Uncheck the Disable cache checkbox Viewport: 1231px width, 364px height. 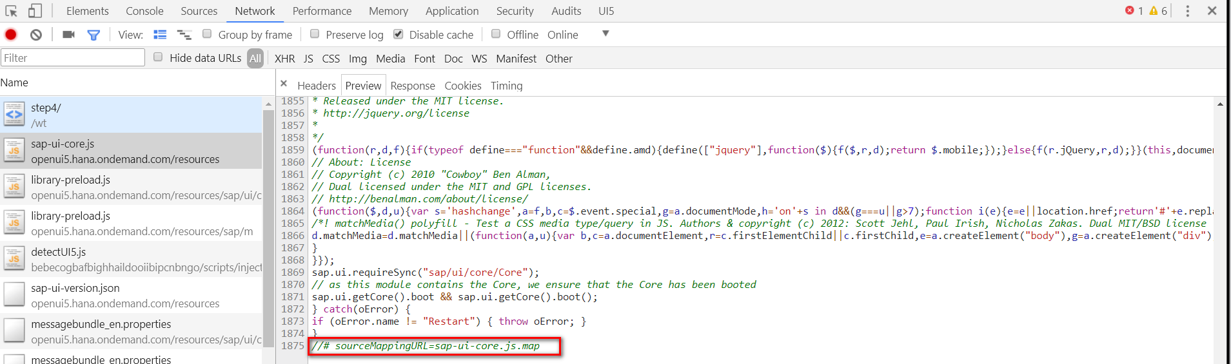398,34
